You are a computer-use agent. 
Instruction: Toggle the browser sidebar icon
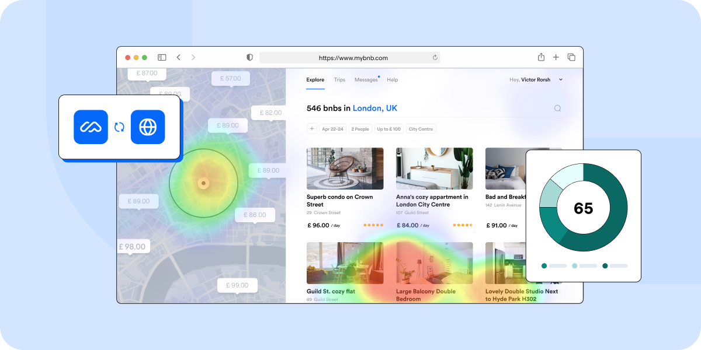click(x=162, y=58)
